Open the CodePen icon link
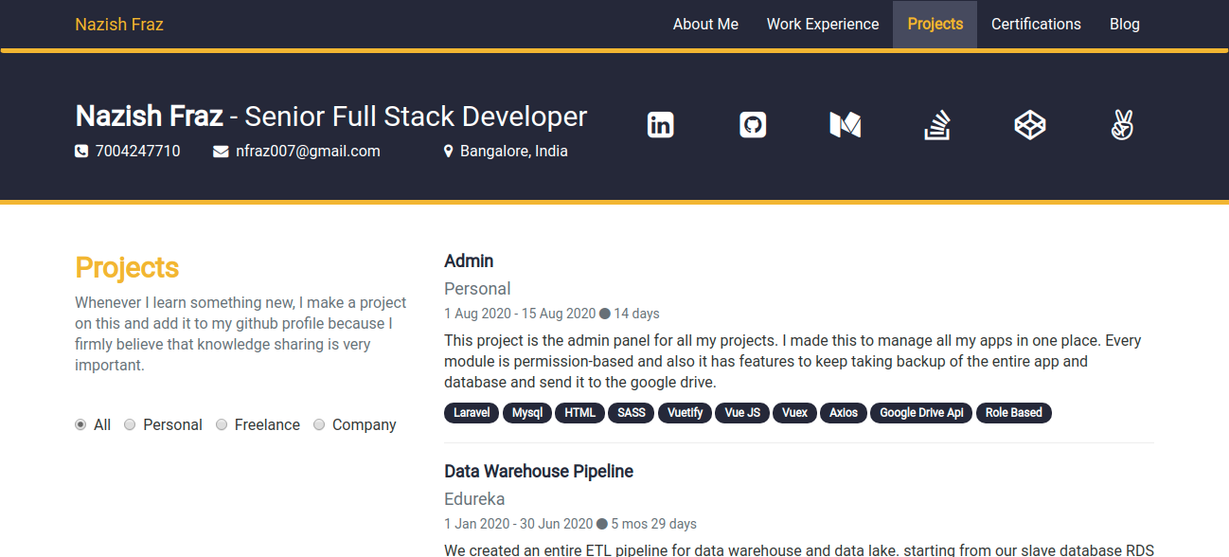Screen dimensions: 1229x557 click(x=1029, y=125)
